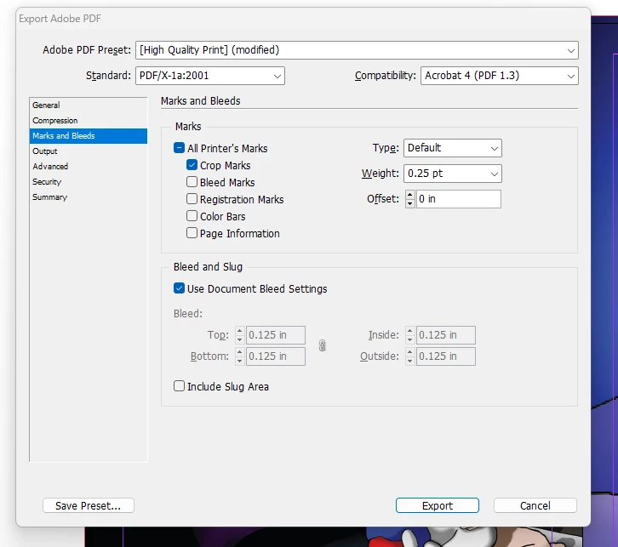This screenshot has width=618, height=547.
Task: Increase Top bleed with up arrow
Action: 240,331
